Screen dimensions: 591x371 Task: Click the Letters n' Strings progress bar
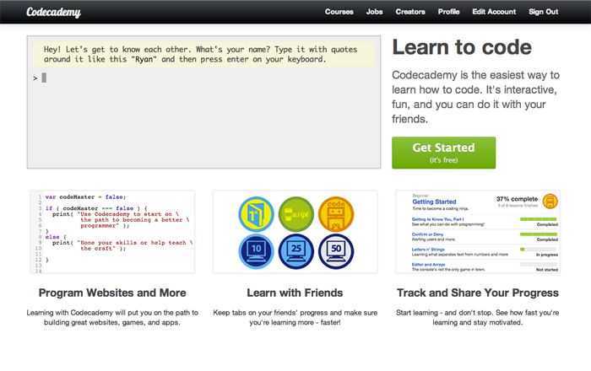pyautogui.click(x=539, y=249)
